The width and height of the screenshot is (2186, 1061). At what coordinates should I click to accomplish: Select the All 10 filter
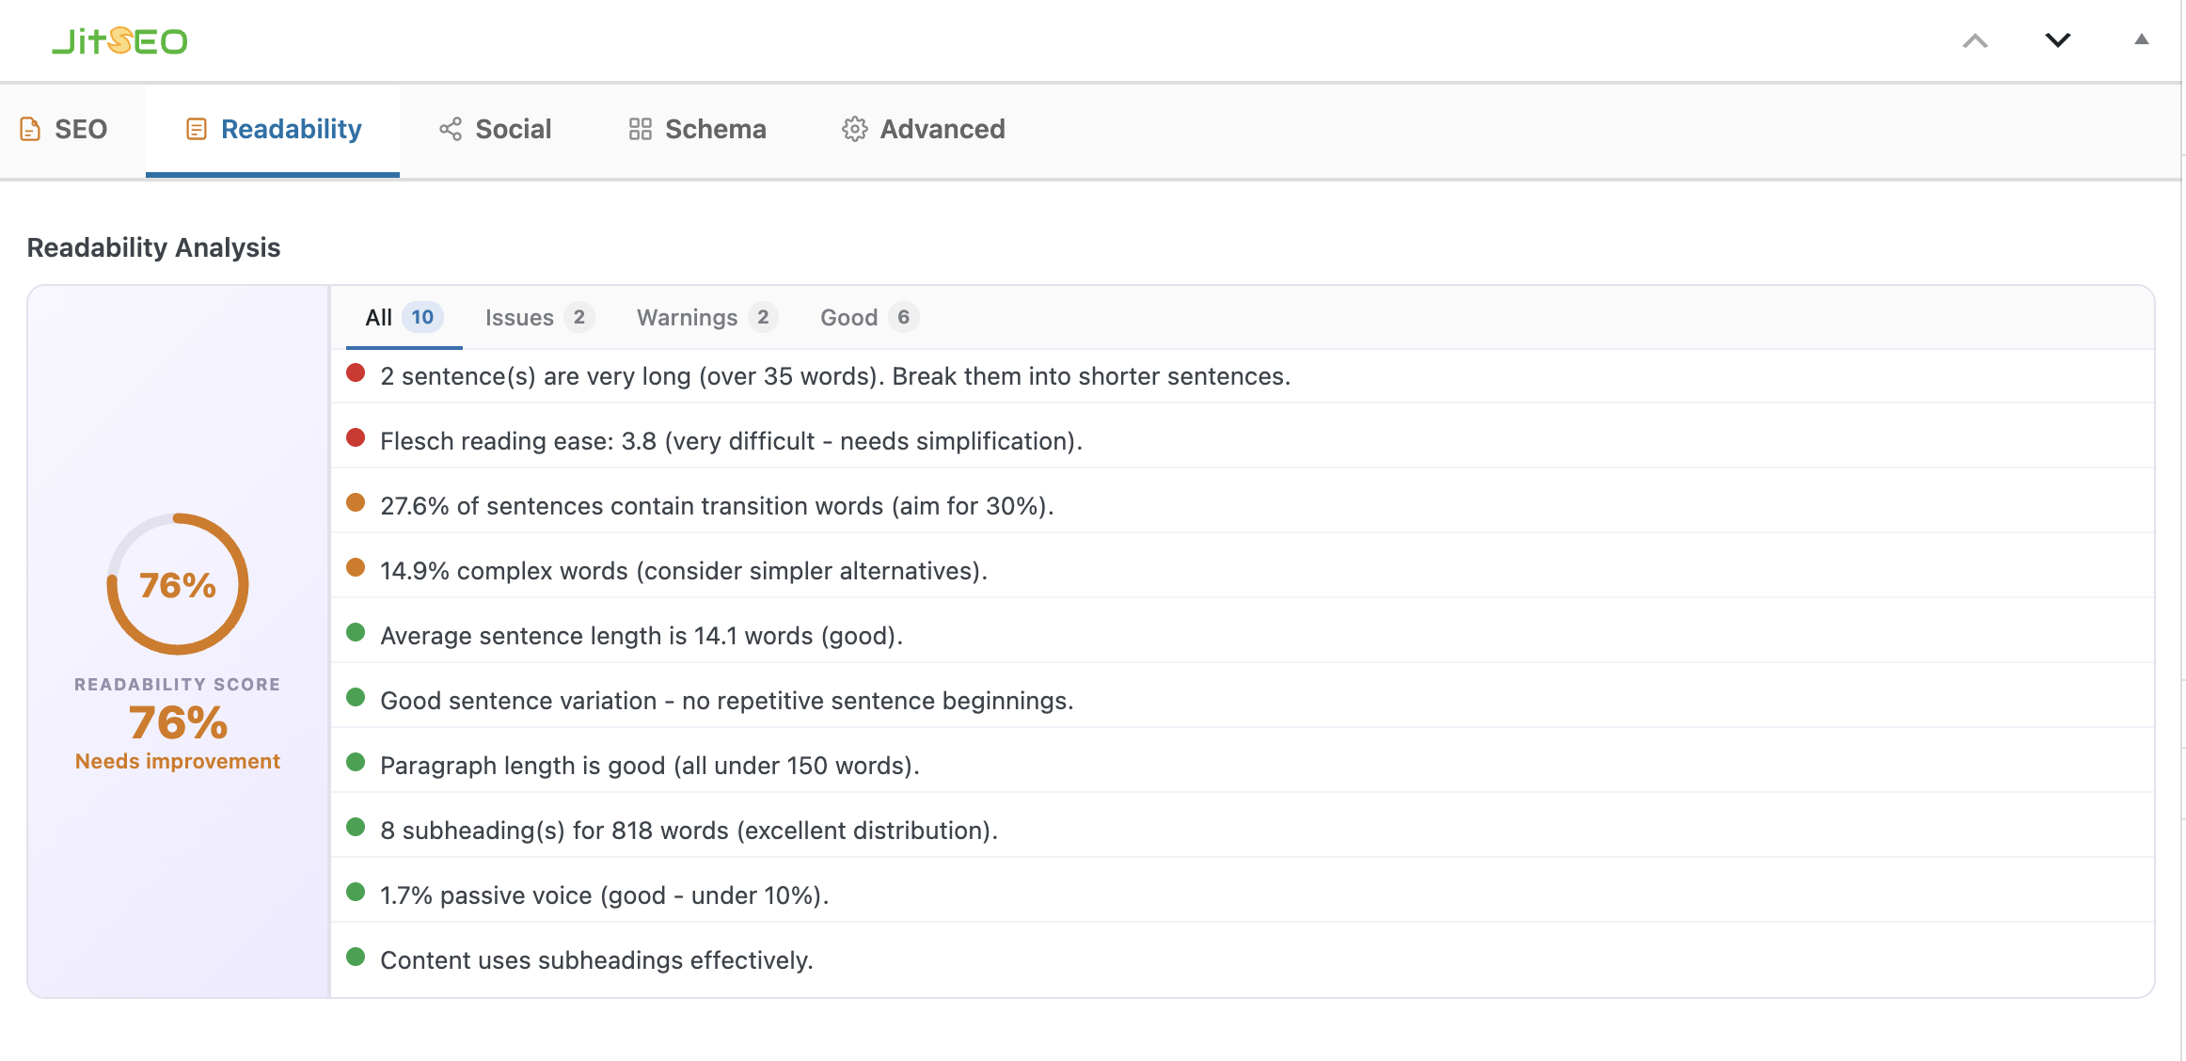(x=403, y=318)
